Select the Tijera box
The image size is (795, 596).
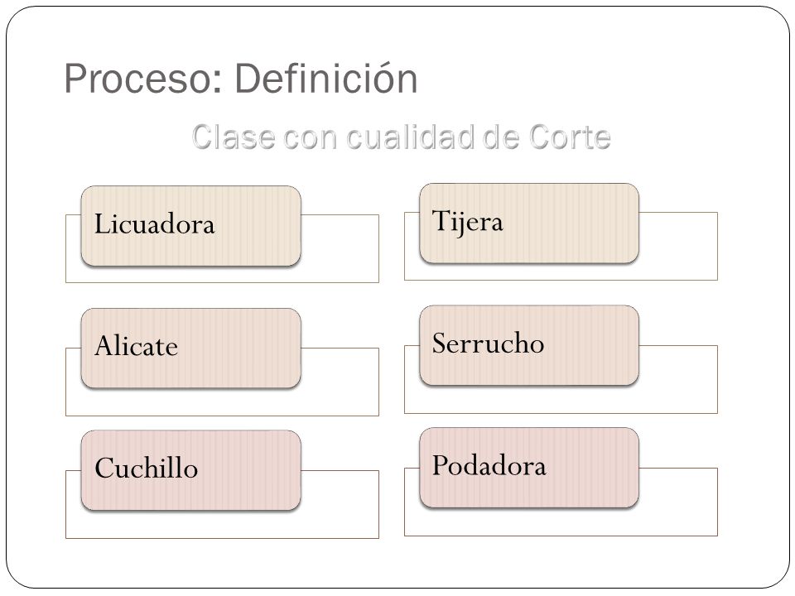click(x=529, y=223)
